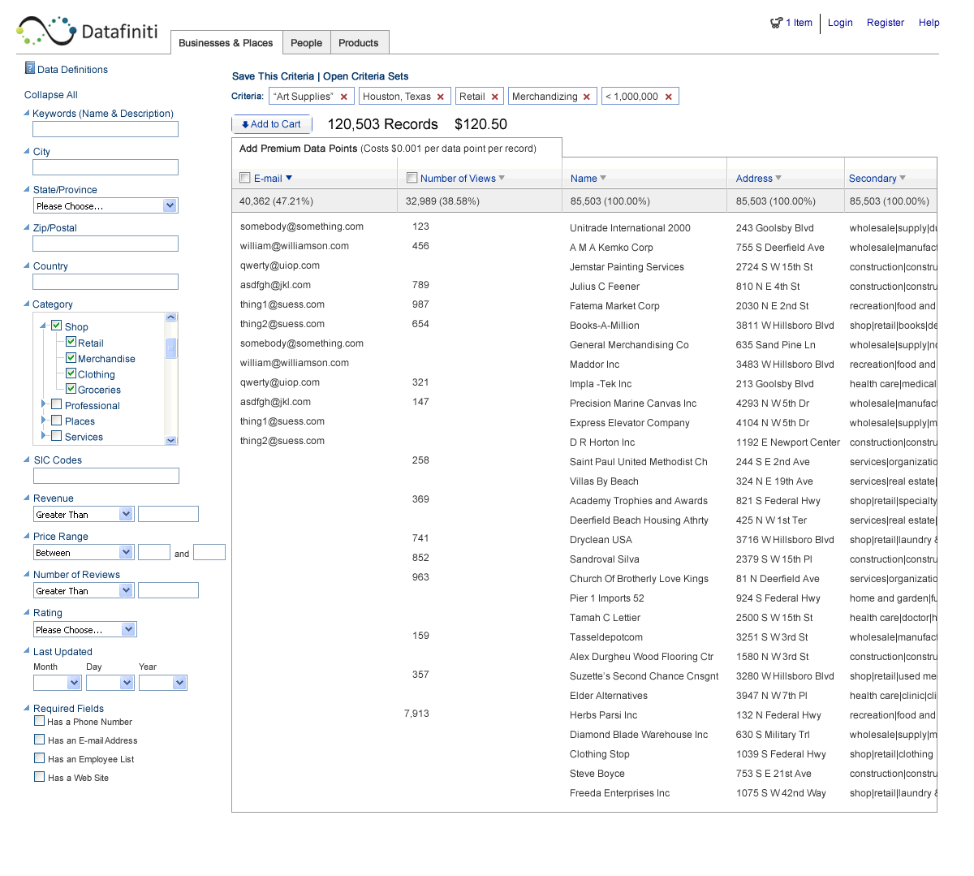Image resolution: width=974 pixels, height=876 pixels.
Task: Collapse the Last Updated section triangle
Action: (x=27, y=651)
